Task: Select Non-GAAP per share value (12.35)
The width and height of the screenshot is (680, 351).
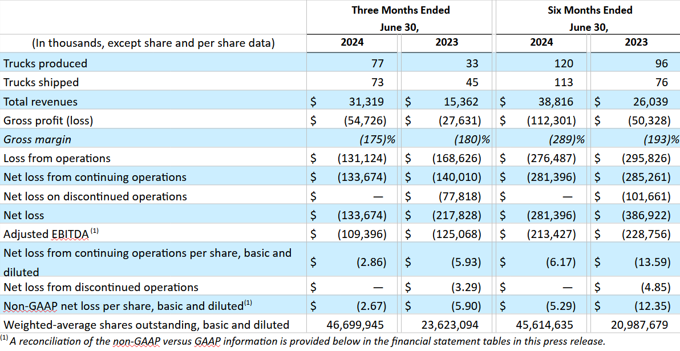Action: click(653, 306)
